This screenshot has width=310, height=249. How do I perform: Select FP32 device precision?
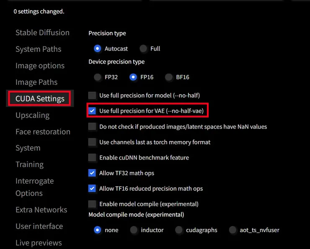point(98,77)
